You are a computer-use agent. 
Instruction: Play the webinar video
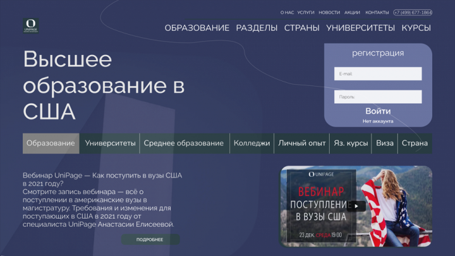point(356,206)
